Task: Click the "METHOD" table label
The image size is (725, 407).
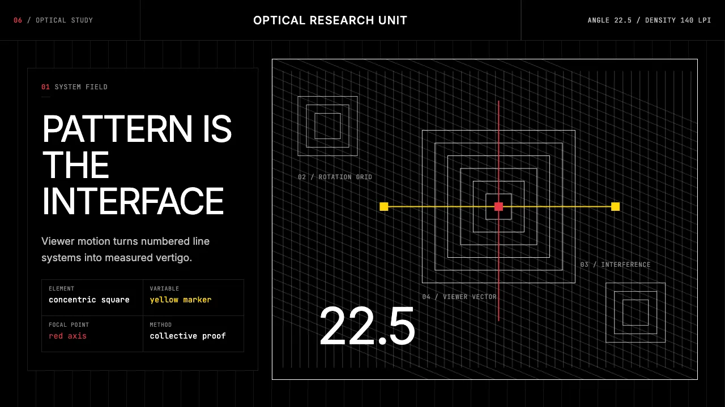Action: (161, 325)
